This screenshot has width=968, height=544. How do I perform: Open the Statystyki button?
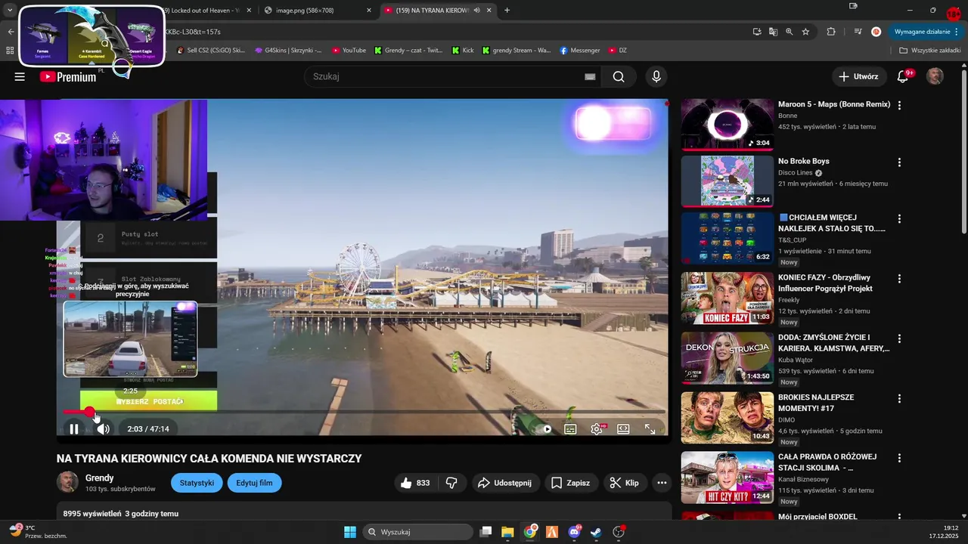[197, 483]
